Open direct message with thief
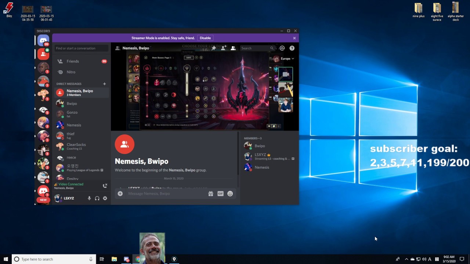This screenshot has width=470, height=264. pyautogui.click(x=82, y=136)
